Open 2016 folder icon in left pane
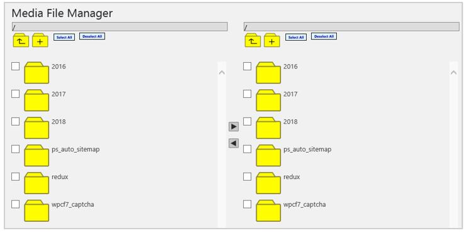 pyautogui.click(x=37, y=73)
